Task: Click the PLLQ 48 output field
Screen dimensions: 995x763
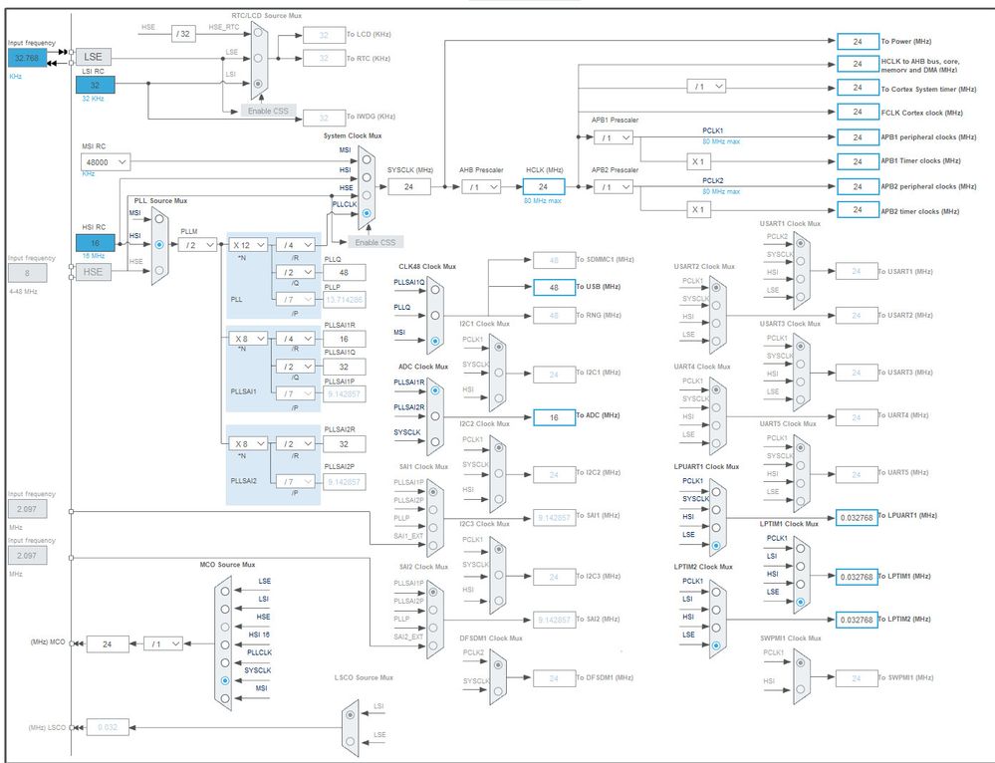Action: (x=344, y=272)
